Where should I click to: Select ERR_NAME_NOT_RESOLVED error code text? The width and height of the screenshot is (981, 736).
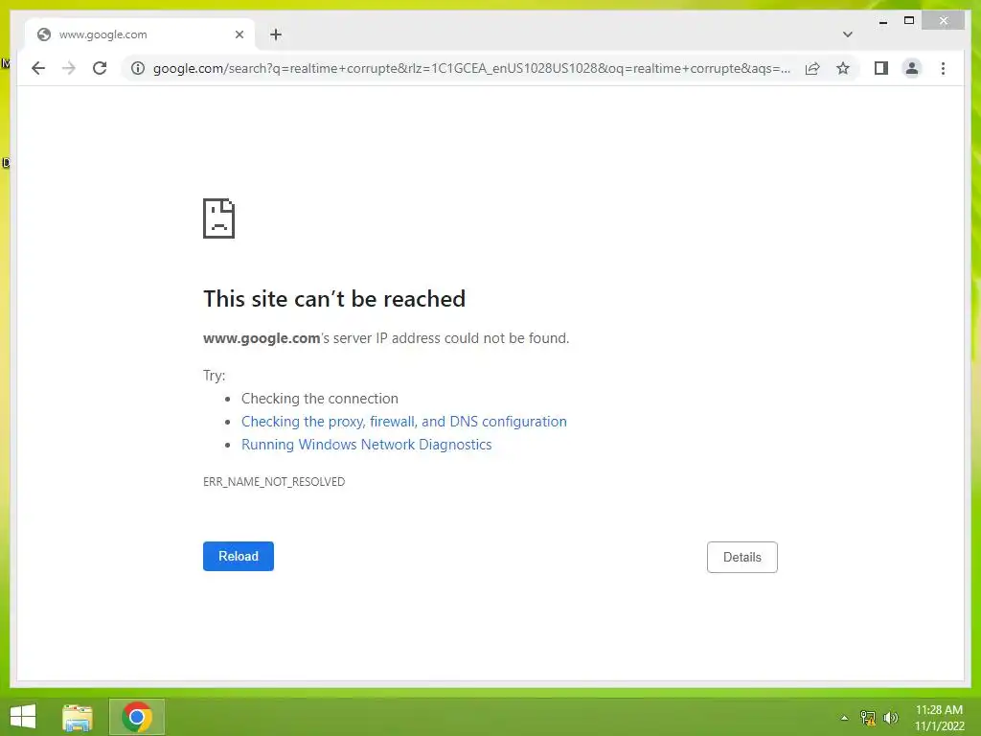click(274, 482)
